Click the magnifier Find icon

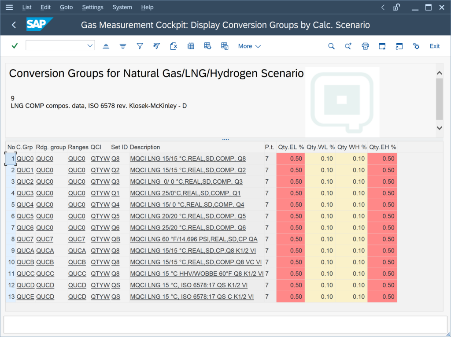(x=331, y=46)
